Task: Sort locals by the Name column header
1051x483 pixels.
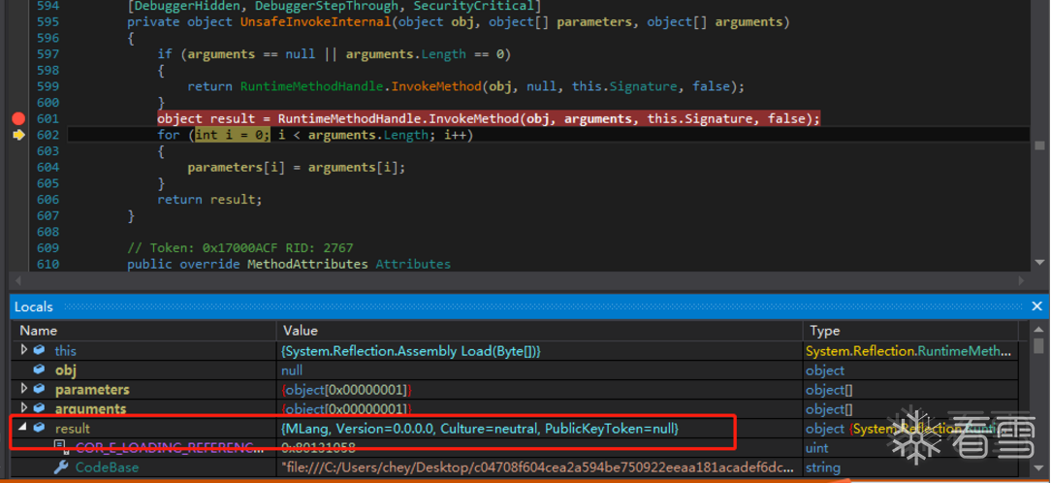Action: (x=38, y=330)
